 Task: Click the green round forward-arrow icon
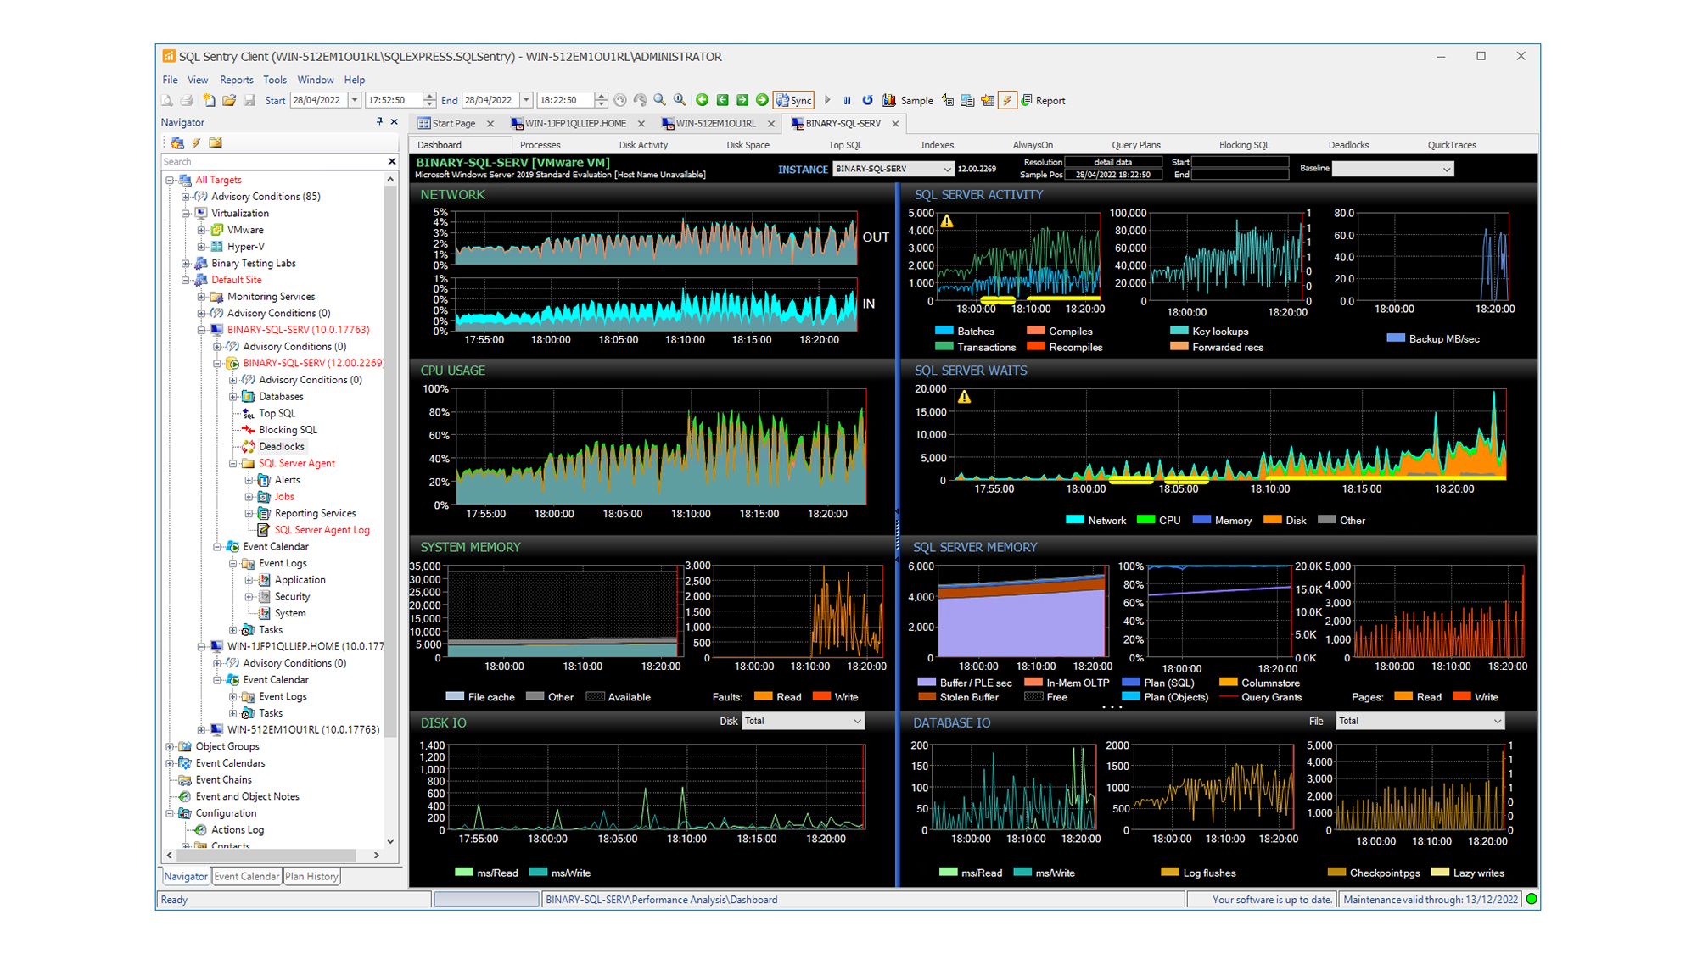pos(762,100)
